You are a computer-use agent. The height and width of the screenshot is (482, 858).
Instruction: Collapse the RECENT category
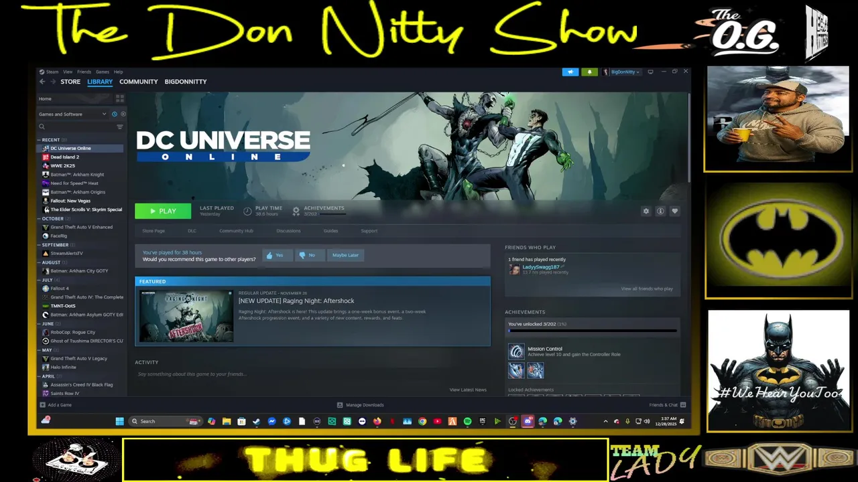click(x=50, y=140)
